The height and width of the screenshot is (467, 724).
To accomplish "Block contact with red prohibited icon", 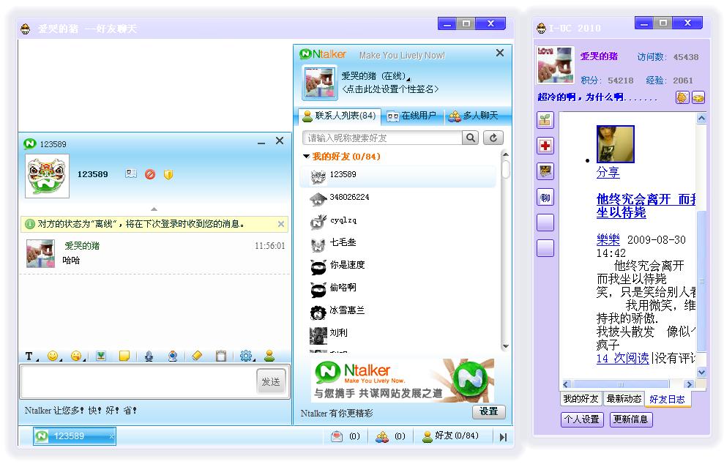I will (x=150, y=174).
